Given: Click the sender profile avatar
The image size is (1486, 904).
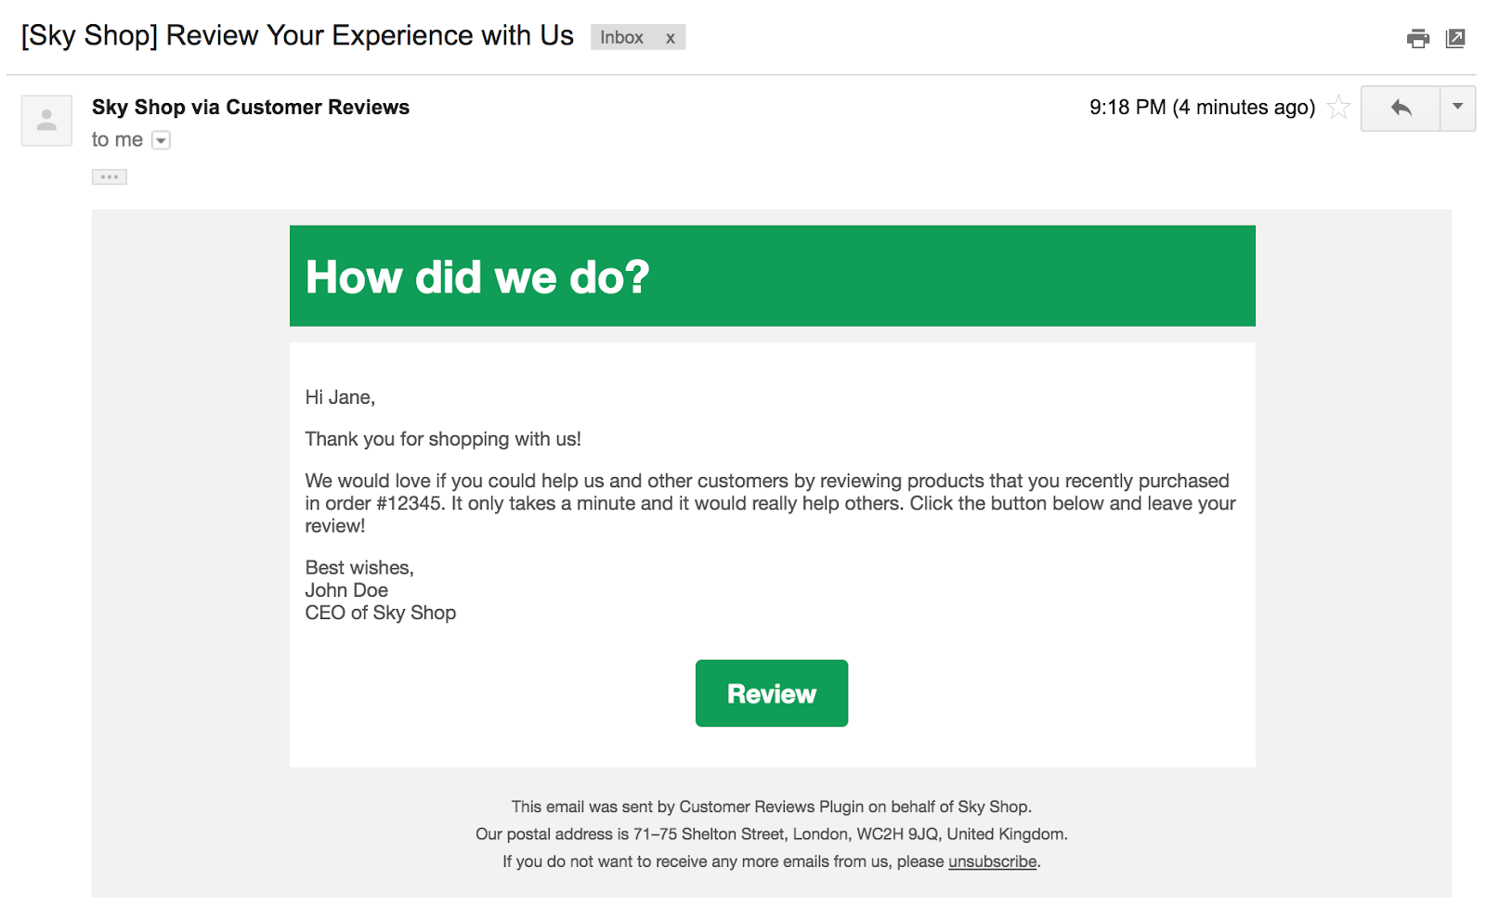Looking at the screenshot, I should (46, 121).
